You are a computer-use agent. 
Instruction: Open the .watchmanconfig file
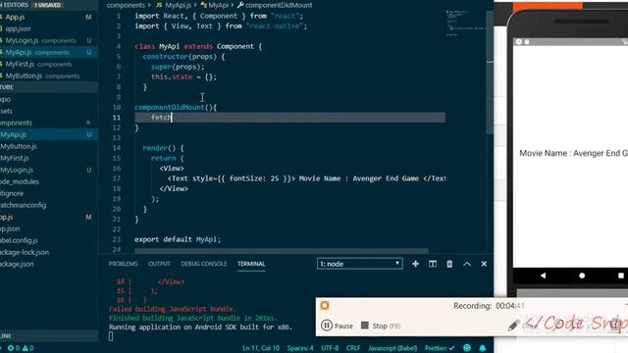pyautogui.click(x=48, y=205)
